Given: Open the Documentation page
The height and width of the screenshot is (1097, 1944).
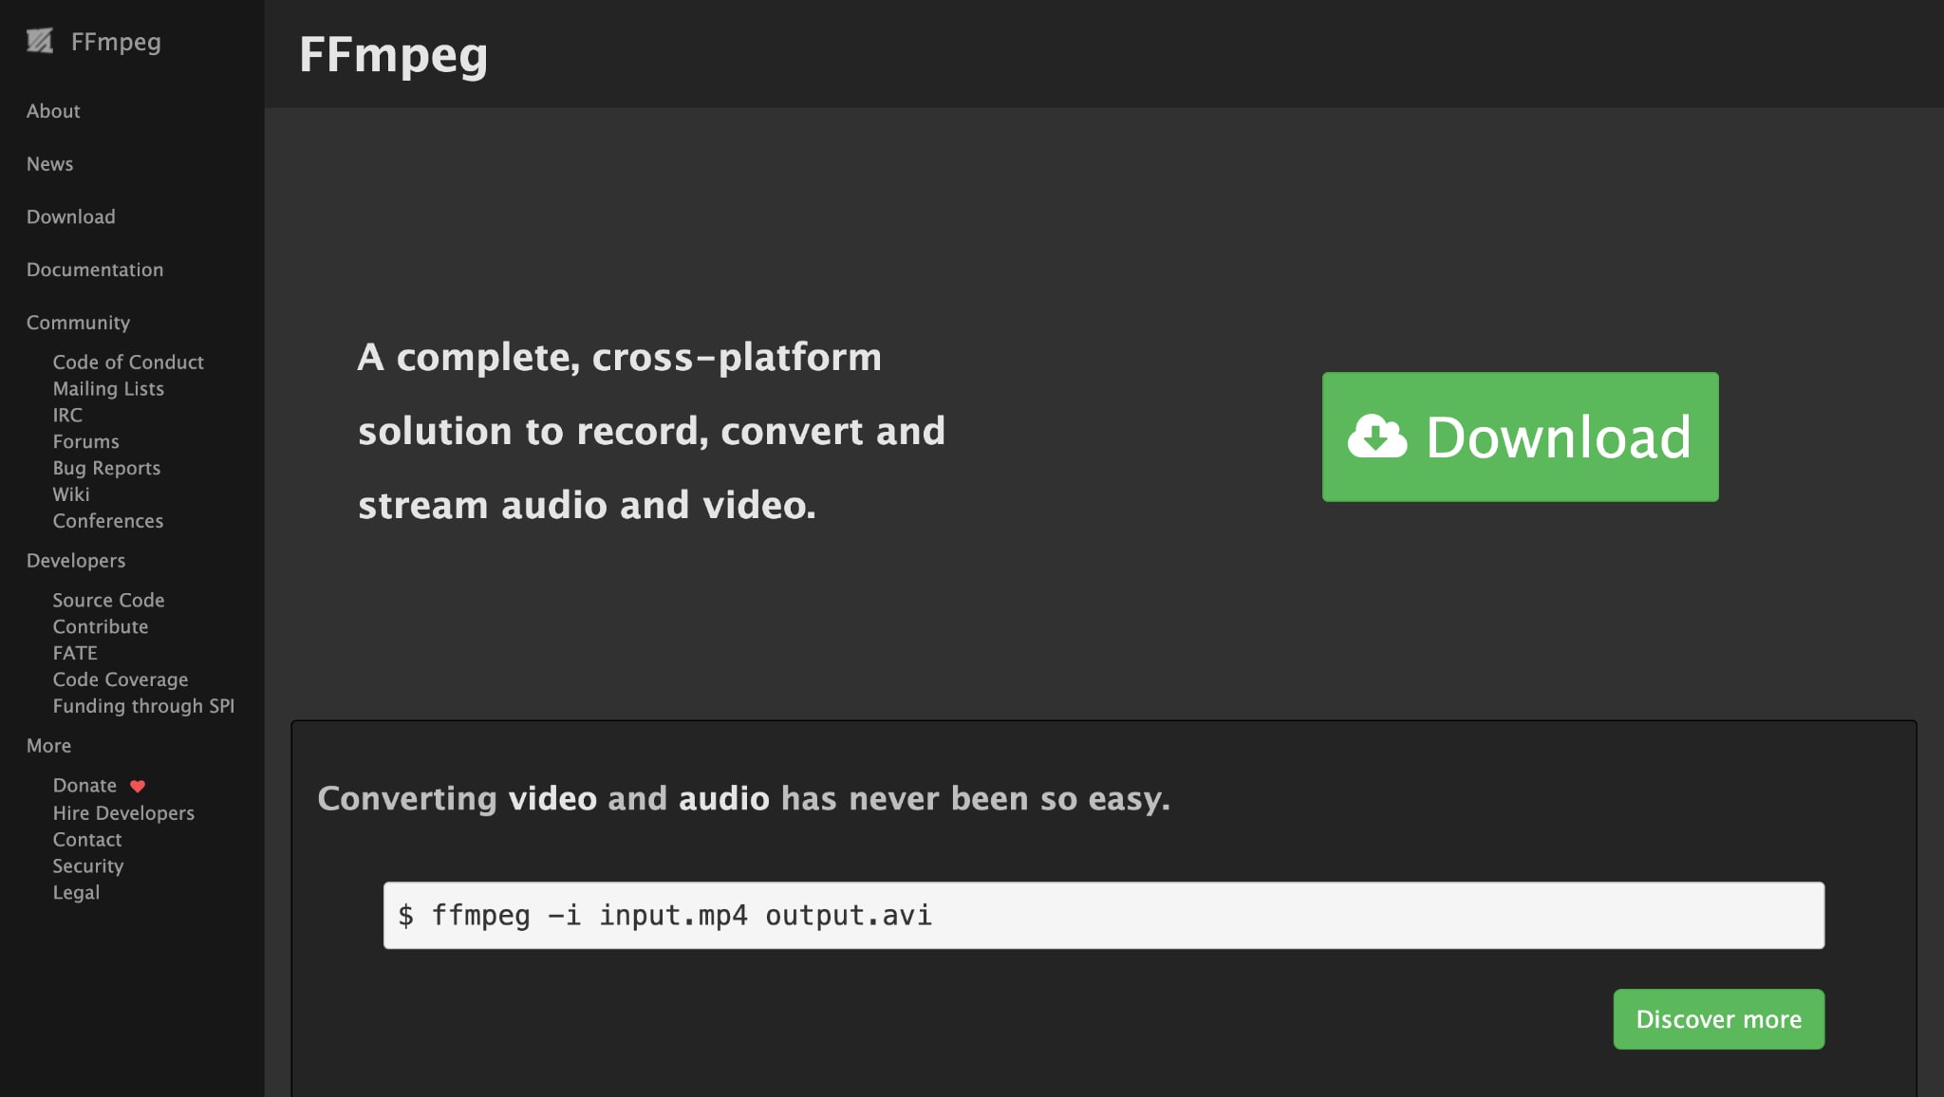Looking at the screenshot, I should 94,270.
